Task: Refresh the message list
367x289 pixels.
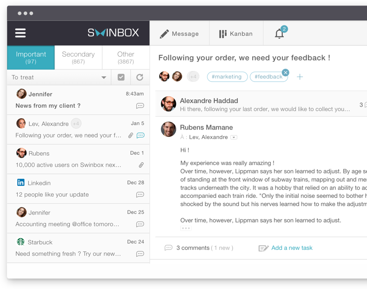Action: [140, 77]
